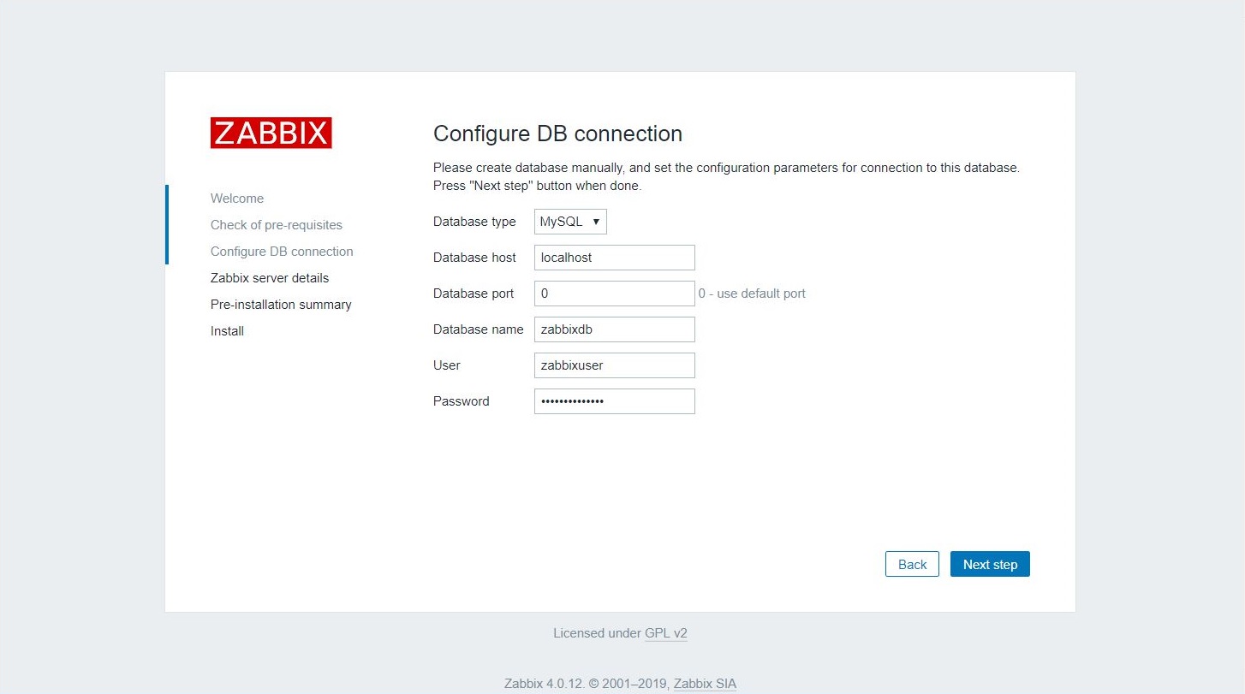Image resolution: width=1245 pixels, height=694 pixels.
Task: Click the Back button
Action: coord(912,564)
